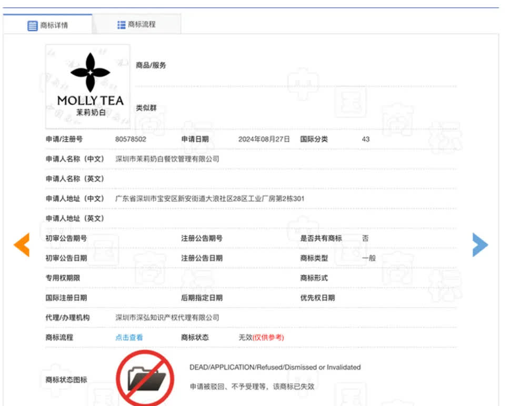Switch to the 商标详情 tab
The image size is (510, 406).
click(47, 25)
